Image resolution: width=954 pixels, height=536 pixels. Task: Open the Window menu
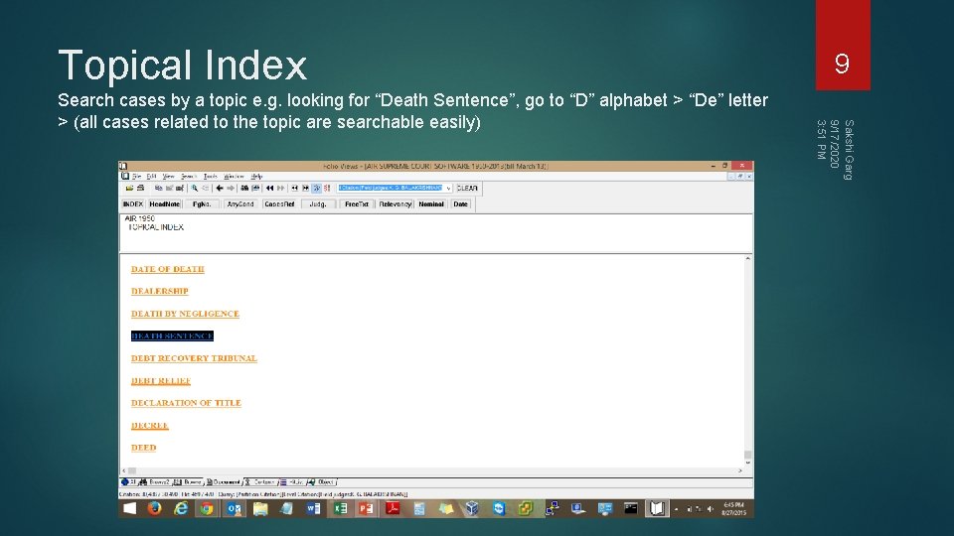point(234,177)
